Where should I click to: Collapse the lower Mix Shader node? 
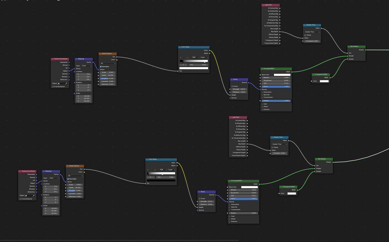(316, 159)
